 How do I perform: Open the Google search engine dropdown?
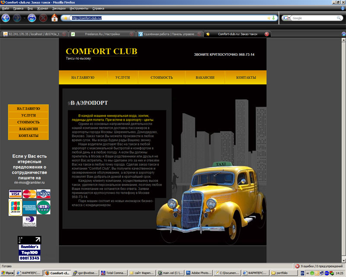286,18
